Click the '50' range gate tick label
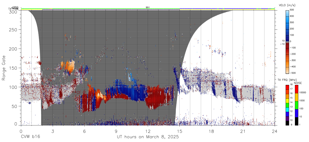This screenshot has height=142, width=309. 15,106
